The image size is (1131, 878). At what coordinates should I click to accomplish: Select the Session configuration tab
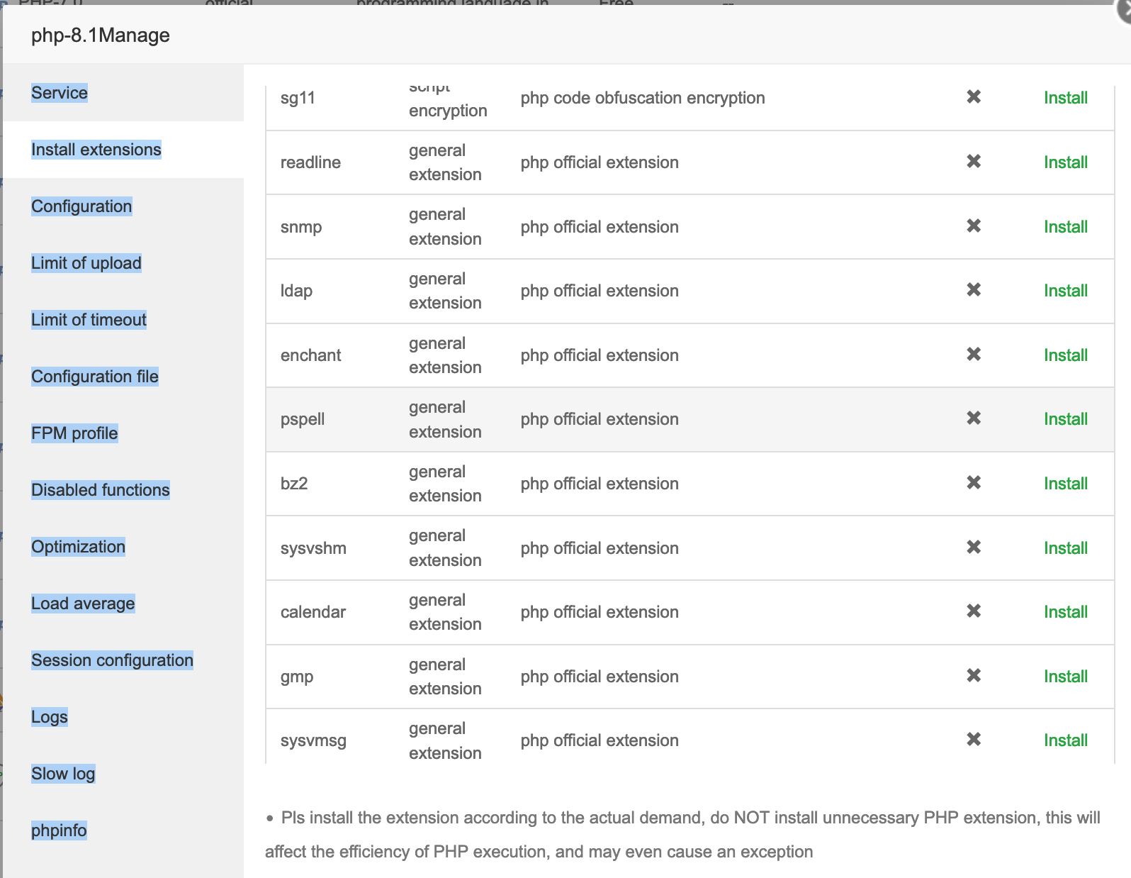point(112,660)
